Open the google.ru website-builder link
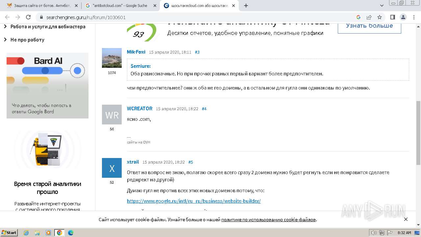Image resolution: width=421 pixels, height=237 pixels. [194, 201]
